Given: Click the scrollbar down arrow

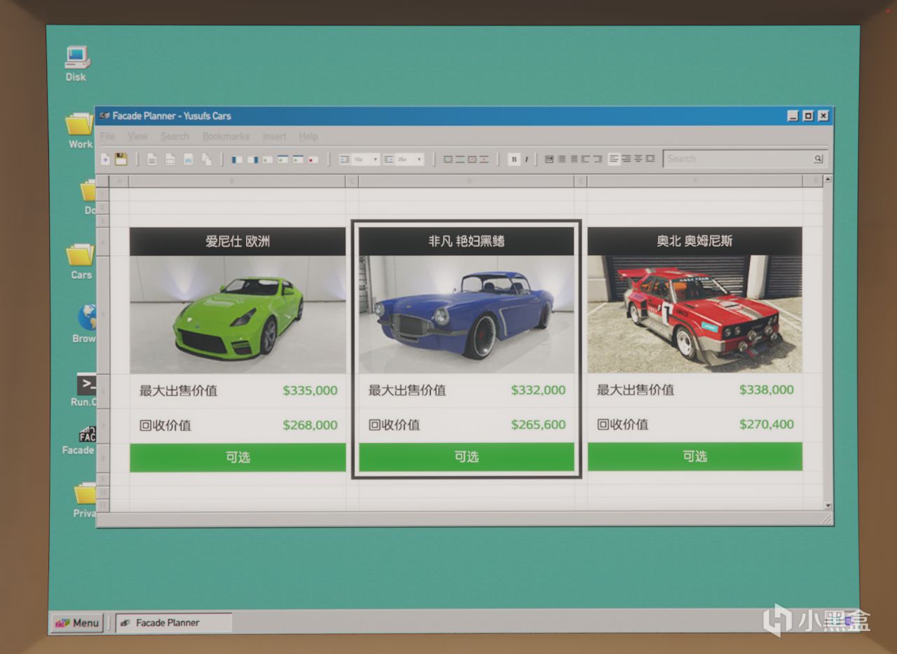Looking at the screenshot, I should click(828, 505).
